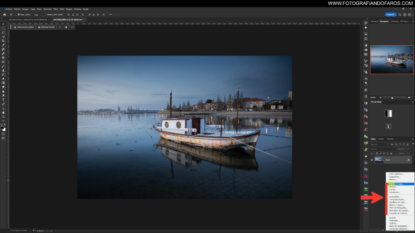
Task: Enable Mostrar contr. transf. checkbox
Action: tap(46, 15)
